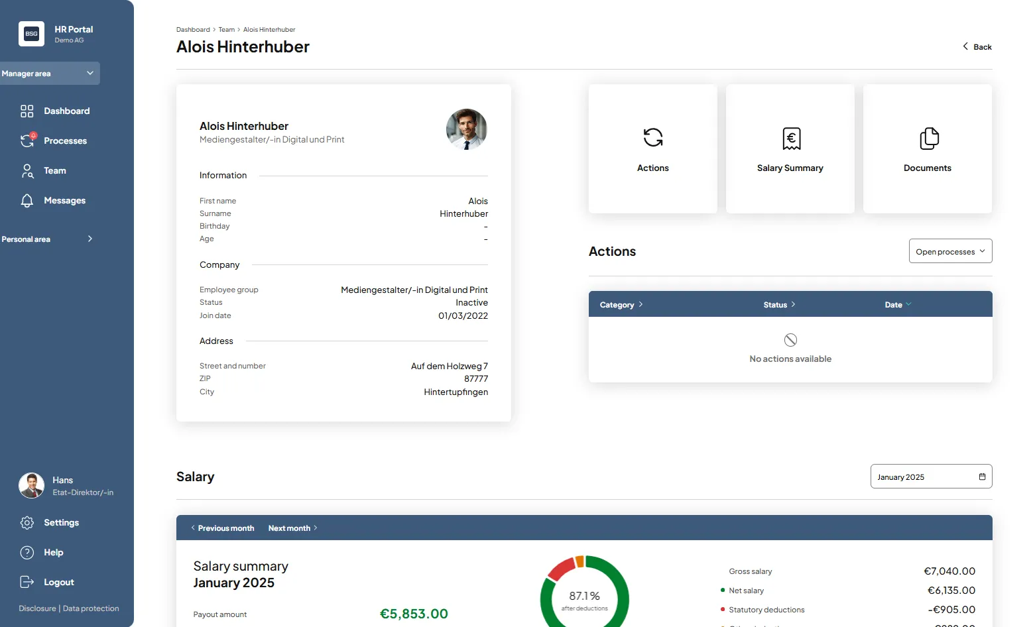This screenshot has width=1035, height=627.
Task: Click the Back link
Action: coord(977,47)
